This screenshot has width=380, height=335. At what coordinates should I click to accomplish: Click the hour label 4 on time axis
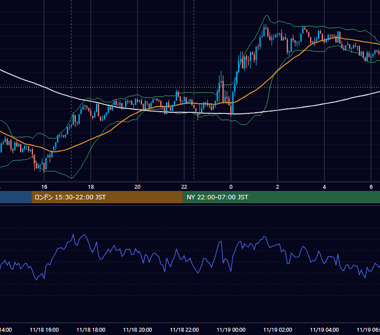coord(324,186)
